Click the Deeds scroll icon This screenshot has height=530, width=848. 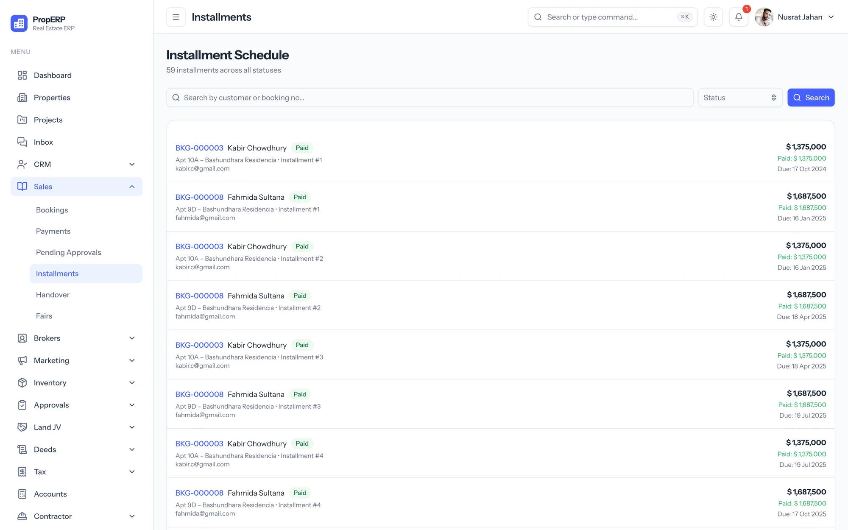(x=22, y=449)
